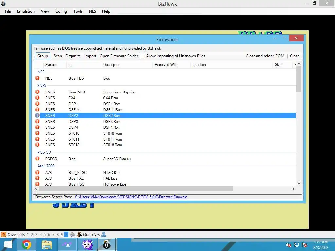
Task: Open the Firmwares search path link
Action: tap(131, 197)
